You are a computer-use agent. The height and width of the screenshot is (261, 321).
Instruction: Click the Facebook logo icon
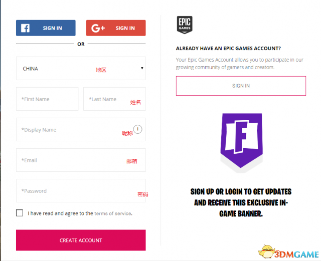26,28
